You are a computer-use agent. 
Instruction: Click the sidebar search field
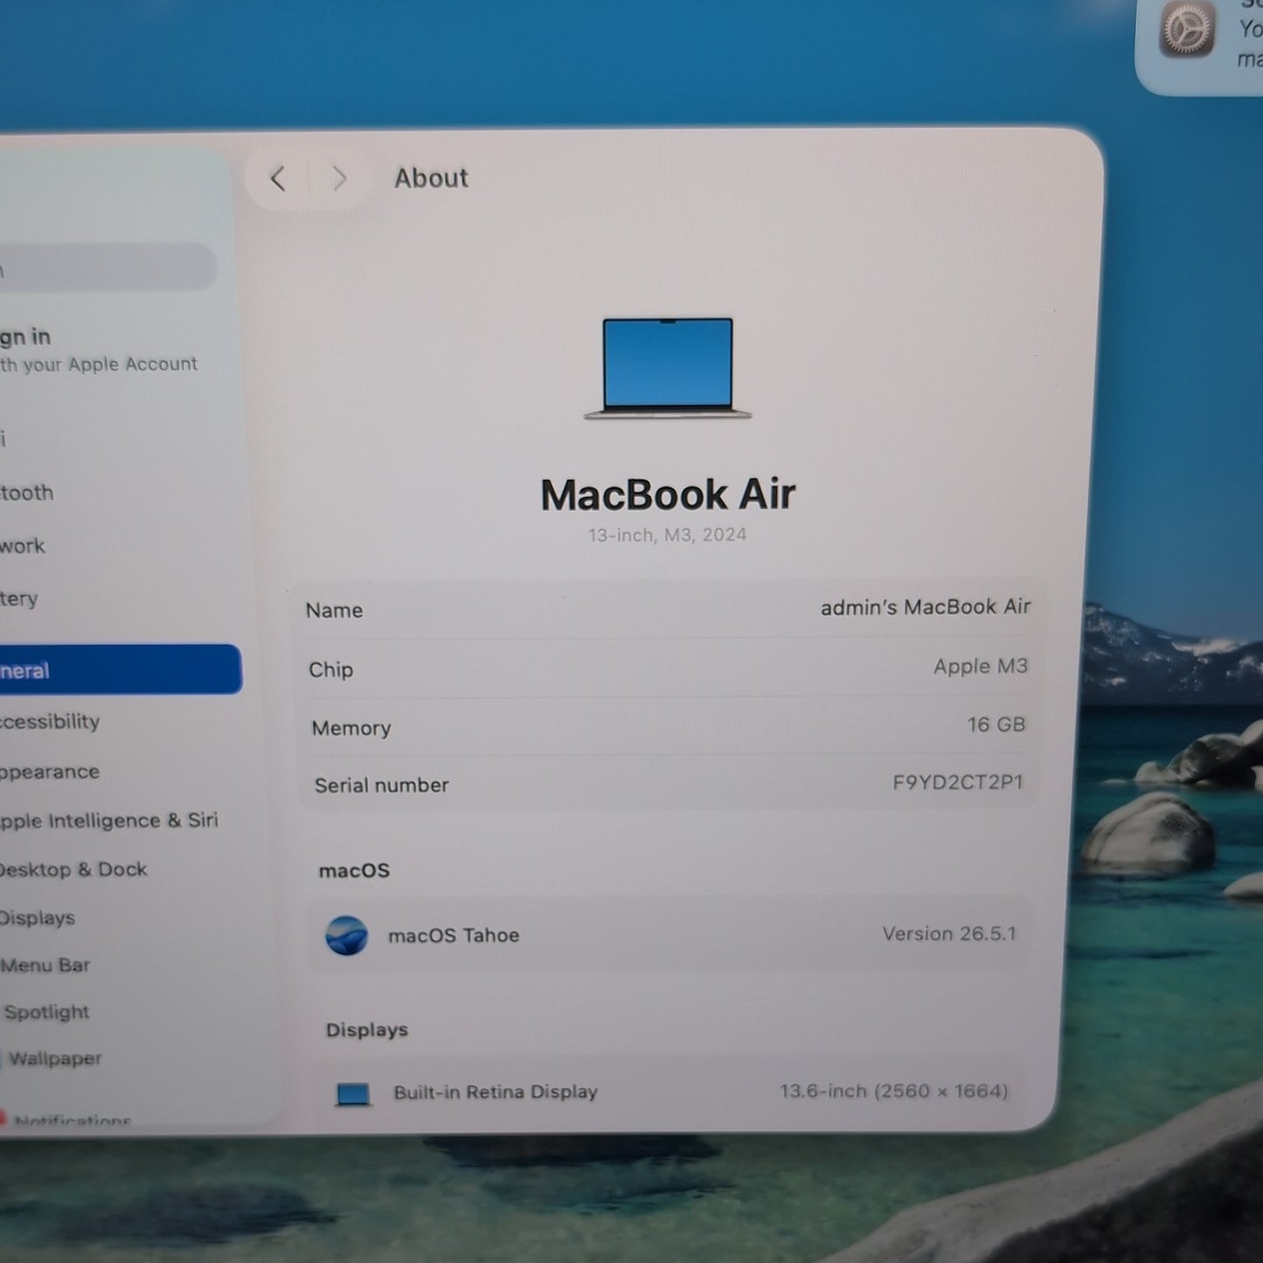point(107,267)
